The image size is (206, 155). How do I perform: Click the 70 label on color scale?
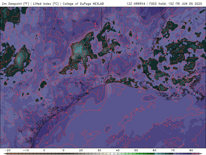tap(173, 150)
